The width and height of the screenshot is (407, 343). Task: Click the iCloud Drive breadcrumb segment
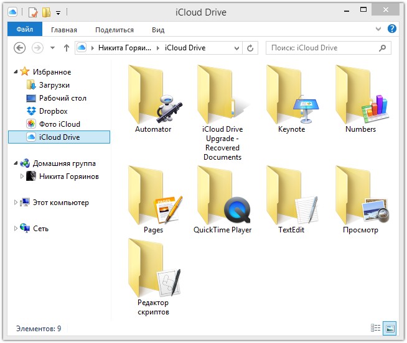(x=185, y=48)
